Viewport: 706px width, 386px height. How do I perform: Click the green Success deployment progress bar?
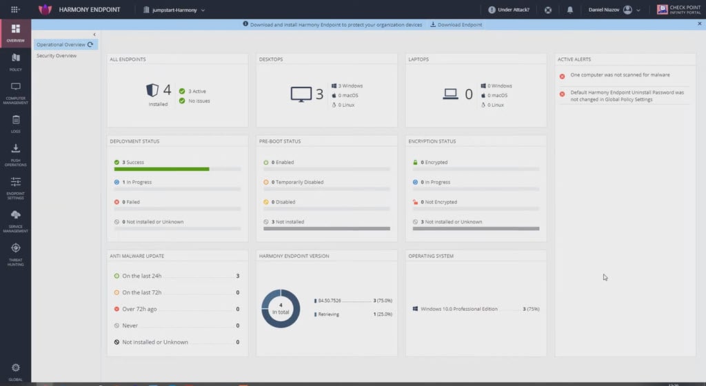pyautogui.click(x=161, y=169)
